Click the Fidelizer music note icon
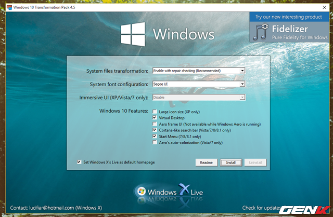The image size is (333, 217). pos(260,32)
